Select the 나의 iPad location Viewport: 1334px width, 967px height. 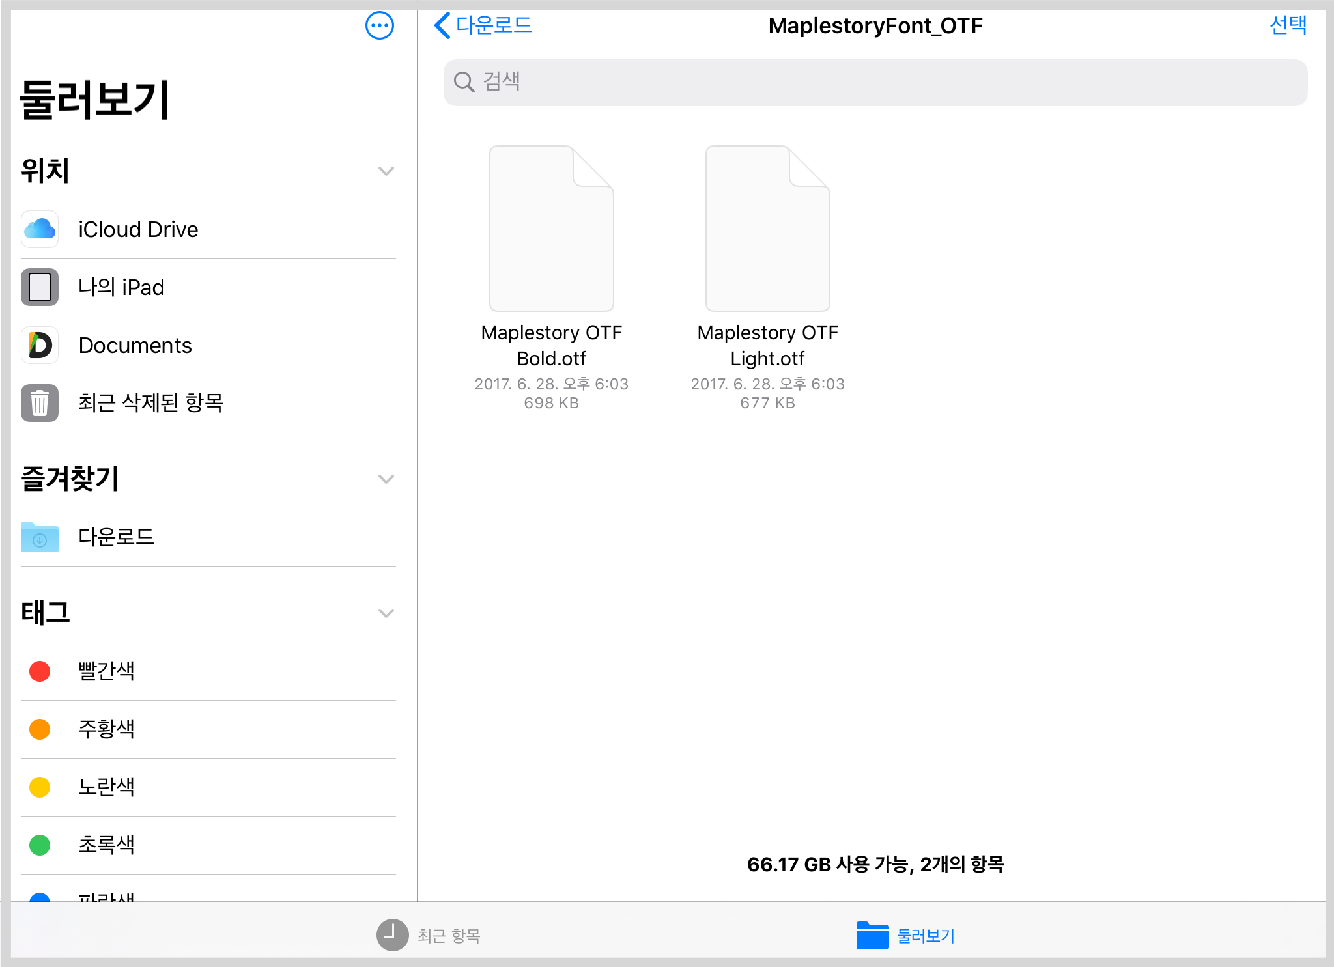coord(121,287)
